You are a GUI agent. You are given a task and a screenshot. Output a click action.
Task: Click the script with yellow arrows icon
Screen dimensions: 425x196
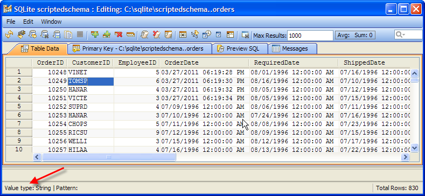click(x=33, y=34)
